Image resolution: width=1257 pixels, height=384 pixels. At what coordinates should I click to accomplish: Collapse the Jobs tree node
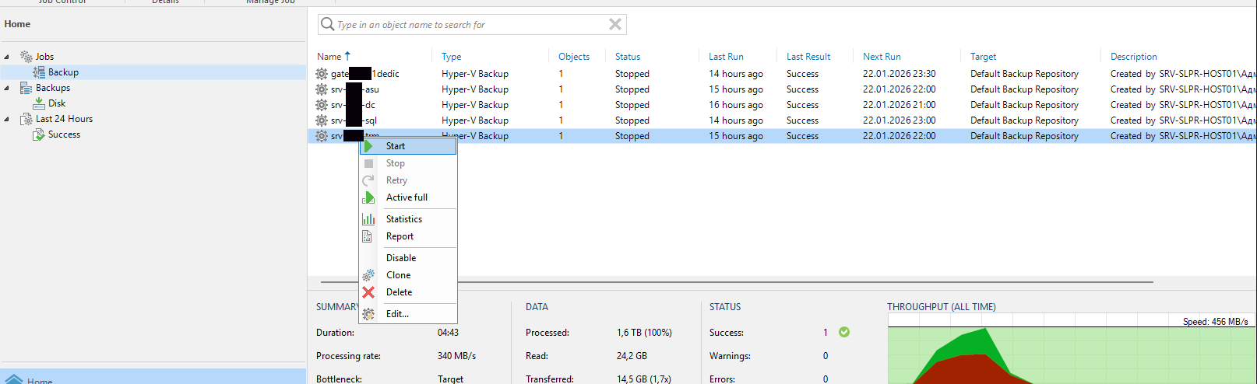pyautogui.click(x=7, y=57)
